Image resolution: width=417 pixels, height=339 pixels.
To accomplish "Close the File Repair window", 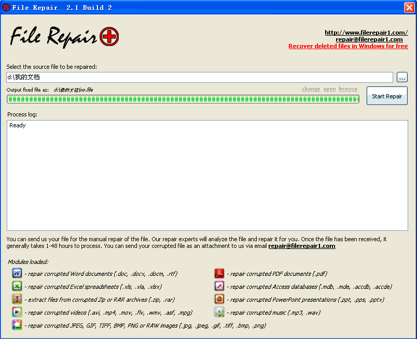I will coord(409,7).
